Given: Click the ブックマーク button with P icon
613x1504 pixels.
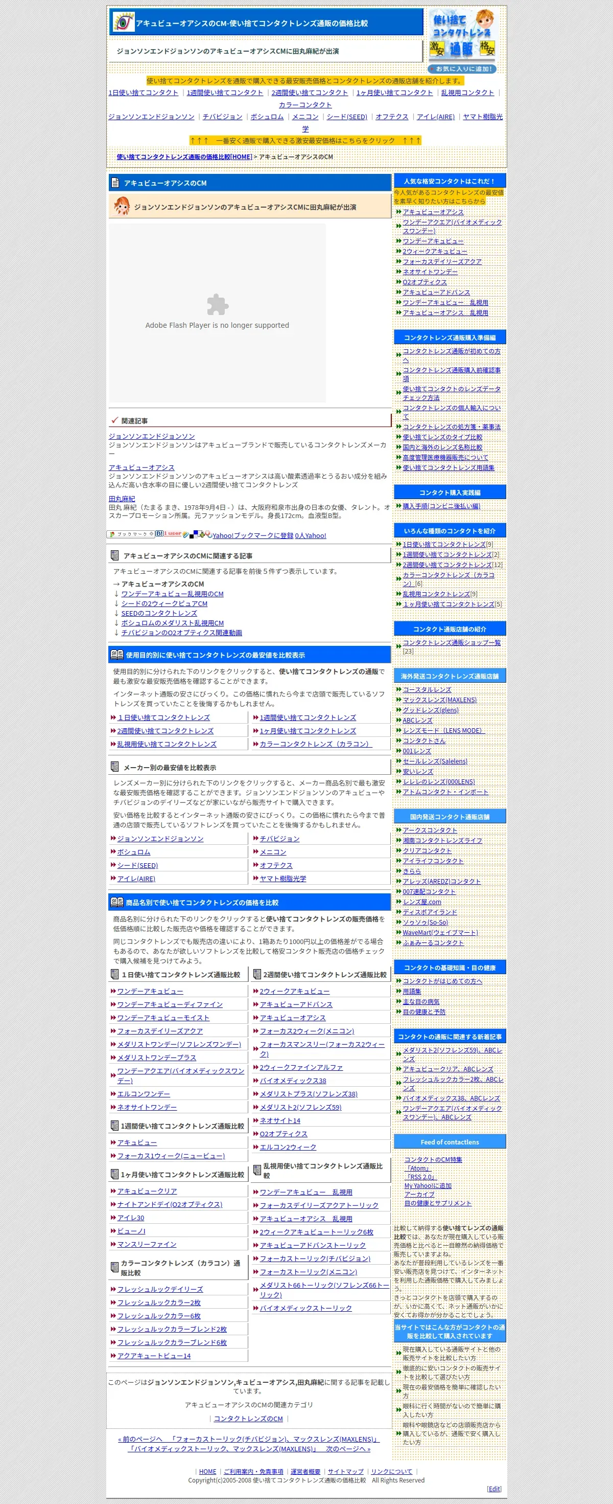Looking at the screenshot, I should pos(131,534).
